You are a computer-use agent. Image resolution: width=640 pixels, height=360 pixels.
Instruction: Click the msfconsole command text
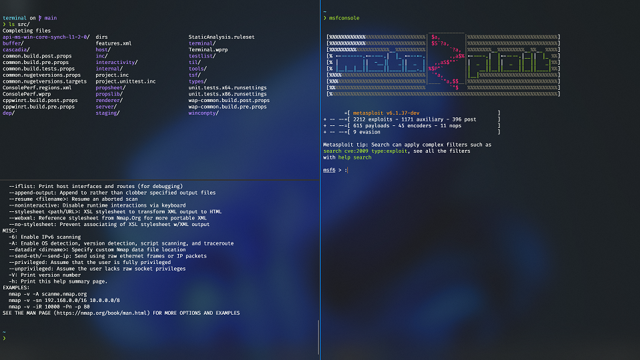(x=344, y=18)
